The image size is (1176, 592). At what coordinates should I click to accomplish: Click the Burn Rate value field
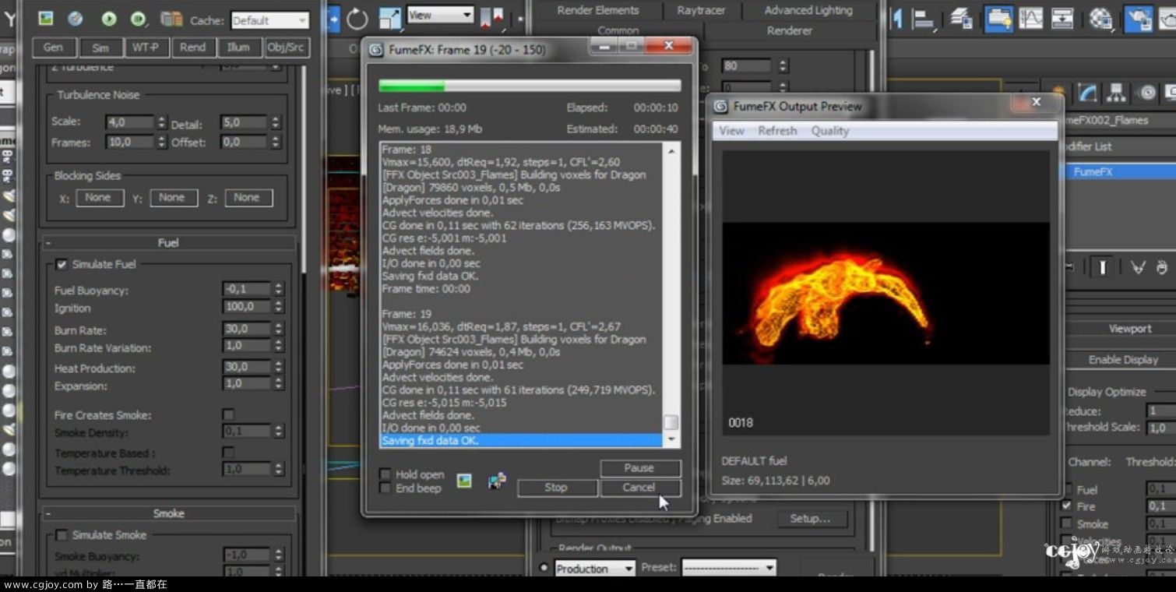246,329
